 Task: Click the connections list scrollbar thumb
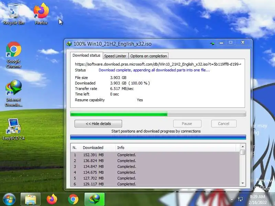[x=243, y=152]
